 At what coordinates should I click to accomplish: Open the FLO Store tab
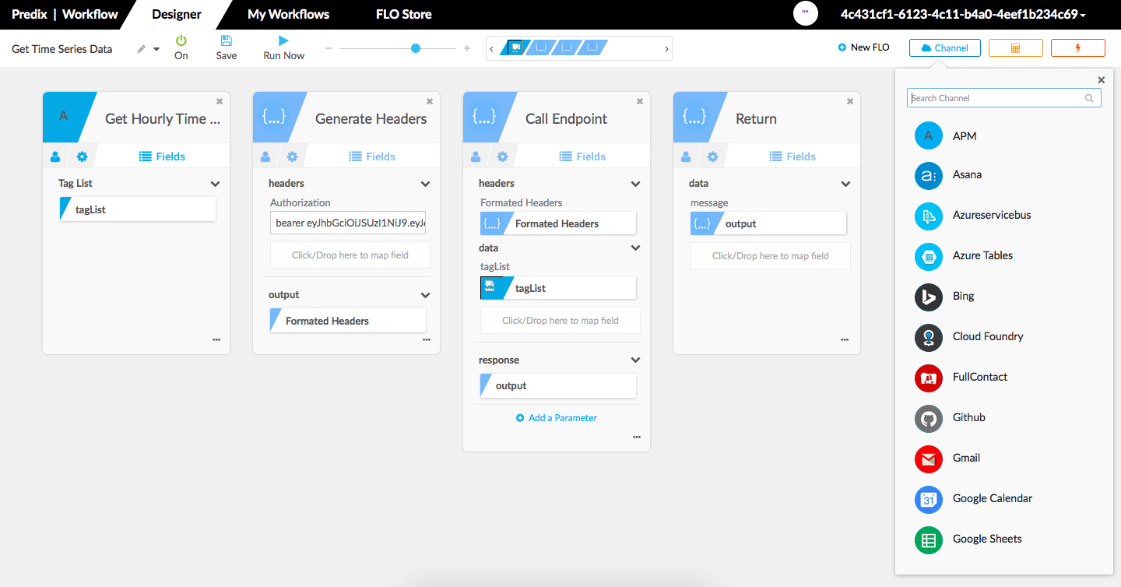403,14
